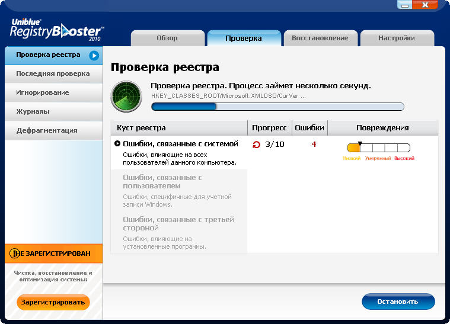This screenshot has height=324, width=450.
Task: Select Проверка реестра in the sidebar
Action: (x=54, y=55)
